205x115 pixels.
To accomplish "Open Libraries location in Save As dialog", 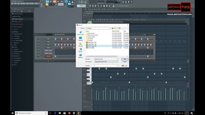I will 80,44.
